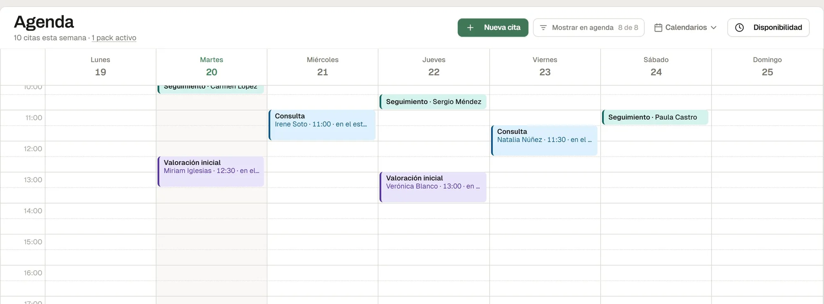Viewport: 824px width, 304px height.
Task: Select the Viernes 23 day header
Action: 545,67
